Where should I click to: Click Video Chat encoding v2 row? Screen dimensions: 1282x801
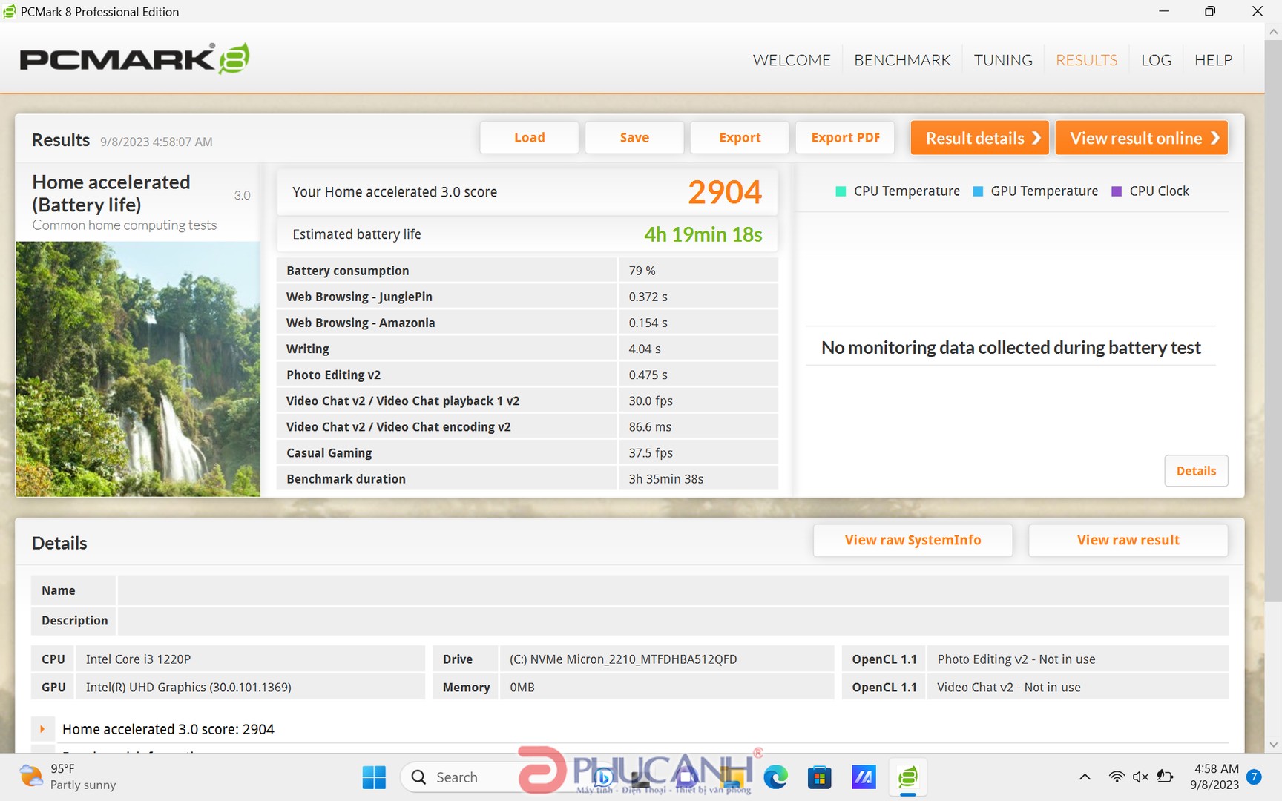(x=527, y=426)
